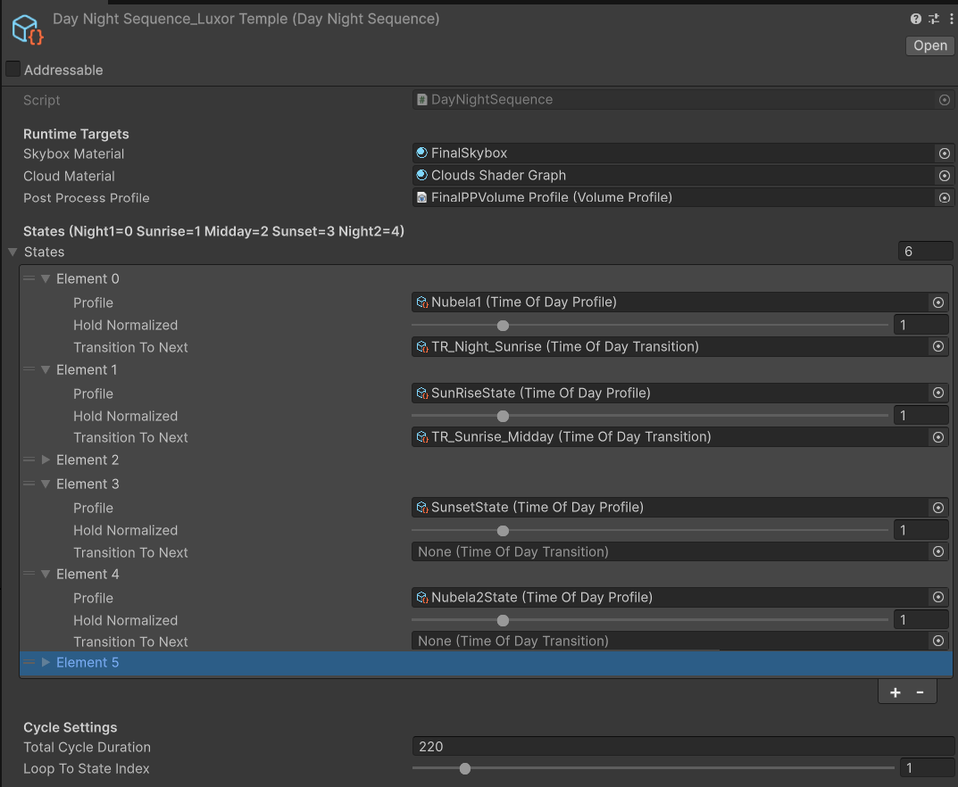Click the 'Loop To State Index' label
The width and height of the screenshot is (958, 787).
86,768
